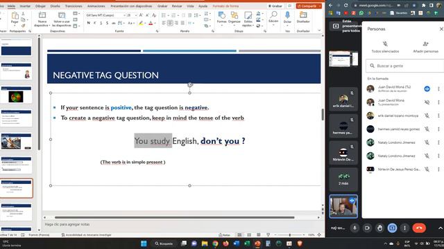This screenshot has width=444, height=249.
Task: Click Windows taskbar Búsqueda search box
Action: [x=164, y=243]
